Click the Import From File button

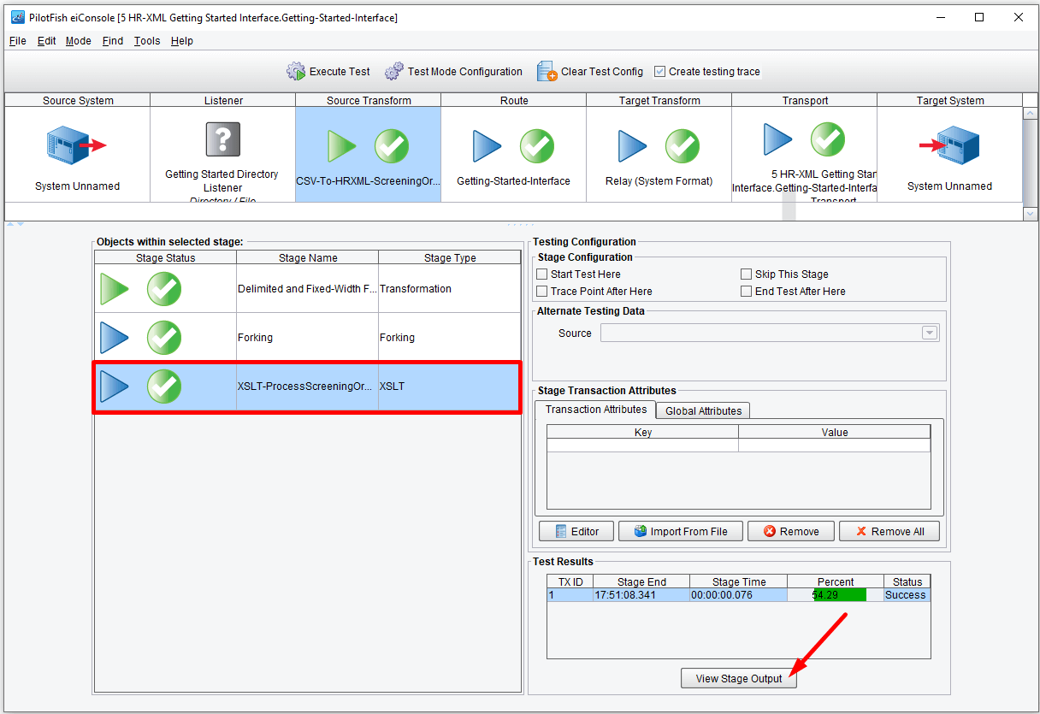pyautogui.click(x=681, y=531)
